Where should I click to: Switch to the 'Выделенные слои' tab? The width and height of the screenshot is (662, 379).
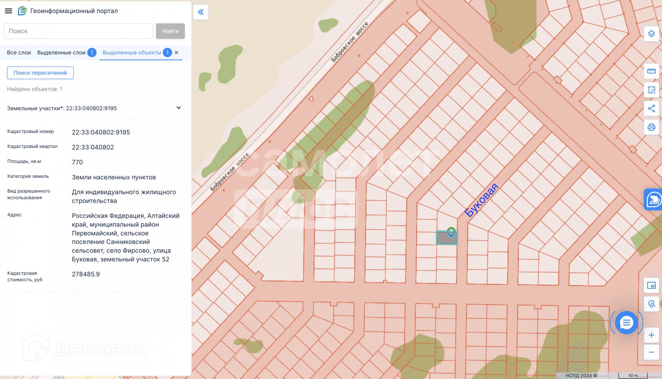point(61,53)
